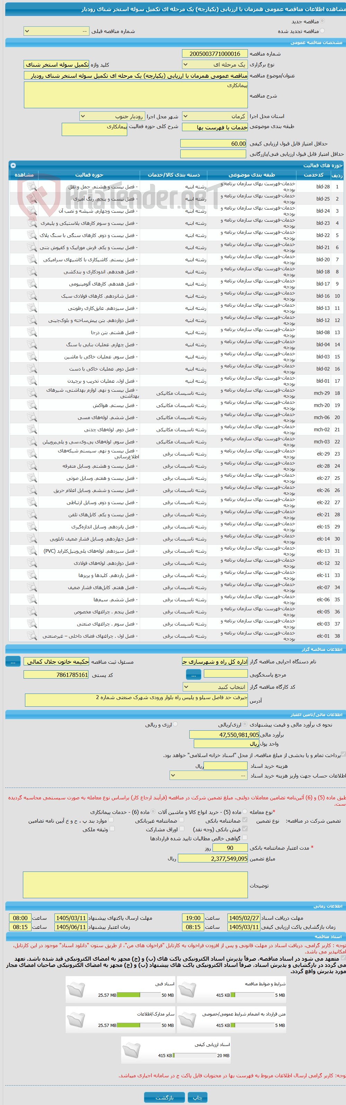Click the شرایط و ضوابط مناقصه progress bar
Image resolution: width=346 pixels, height=1105 pixels.
[252, 995]
